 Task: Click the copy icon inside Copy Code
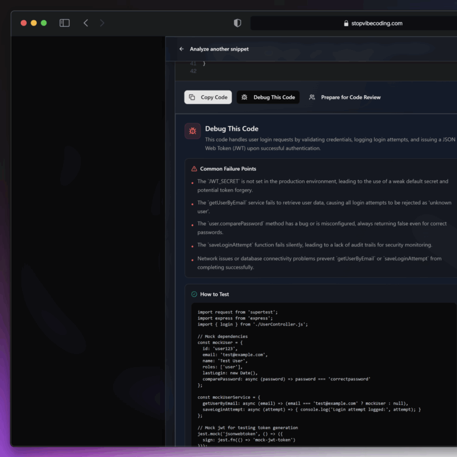[192, 97]
